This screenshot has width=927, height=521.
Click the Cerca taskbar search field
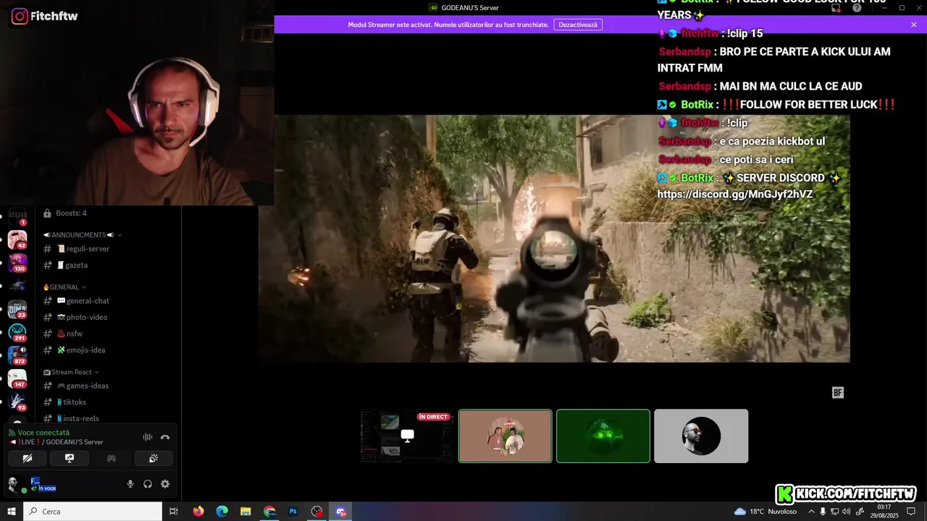pos(93,512)
